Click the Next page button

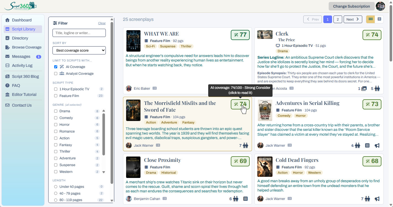point(353,19)
